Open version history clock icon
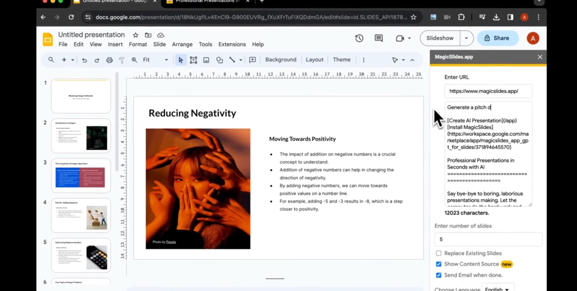Screen dimensions: 577x291 359,38
